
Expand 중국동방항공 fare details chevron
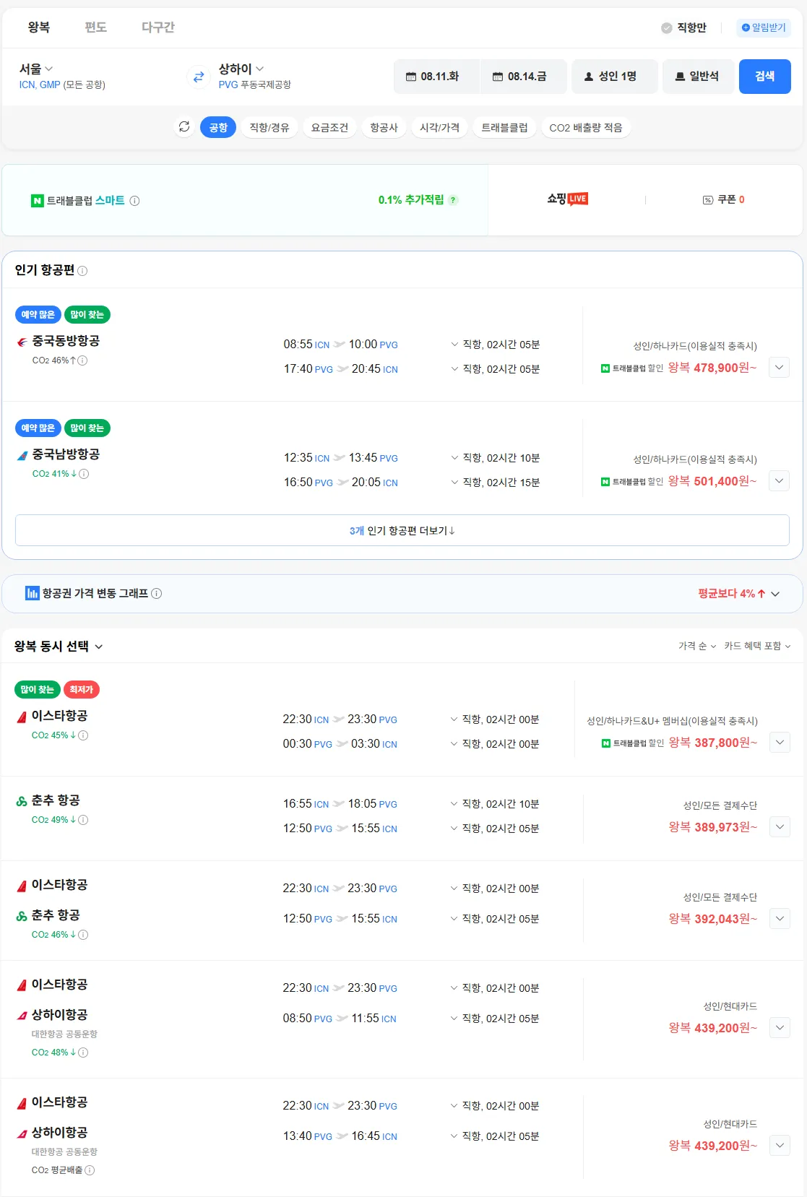point(779,368)
